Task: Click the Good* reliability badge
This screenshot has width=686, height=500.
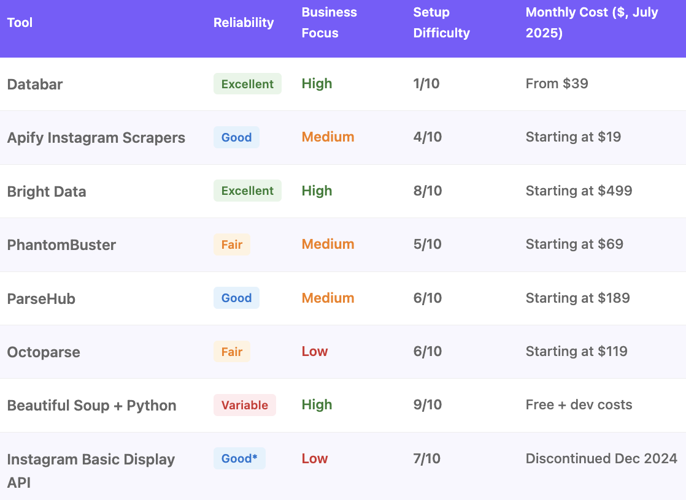Action: pos(239,458)
